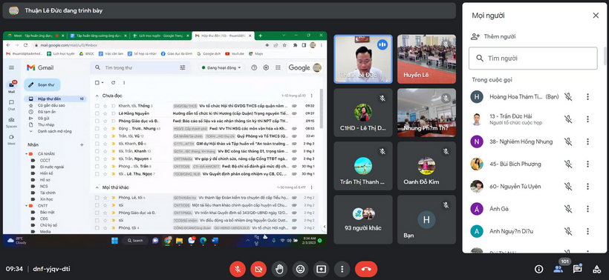Viewport: 609px width, 280px height.
Task: Open the emoji reactions button
Action: pyautogui.click(x=300, y=269)
